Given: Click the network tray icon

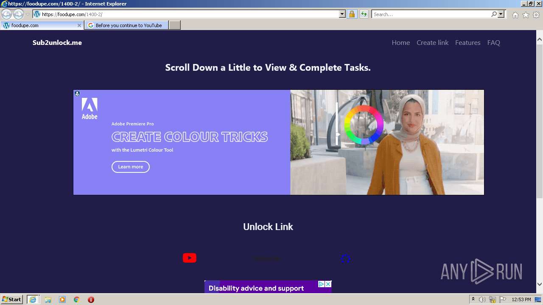Looking at the screenshot, I should pyautogui.click(x=493, y=299).
